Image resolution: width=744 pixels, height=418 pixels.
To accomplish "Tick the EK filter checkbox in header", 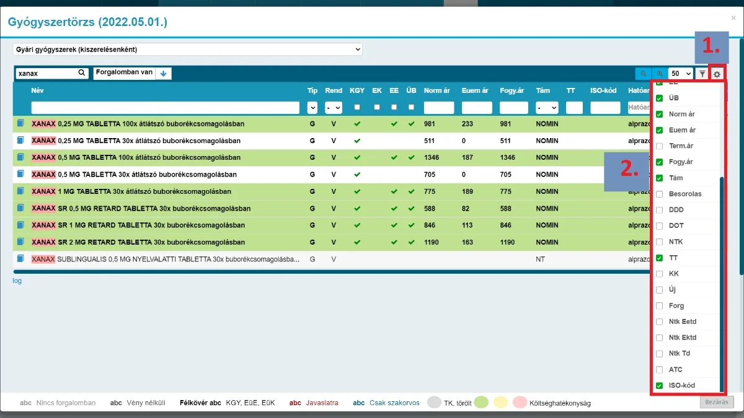I will pyautogui.click(x=377, y=107).
